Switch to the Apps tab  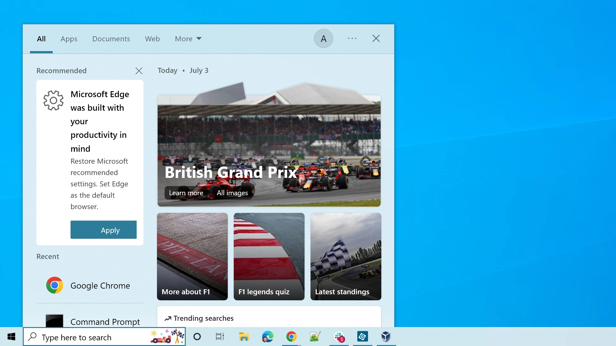click(x=69, y=39)
